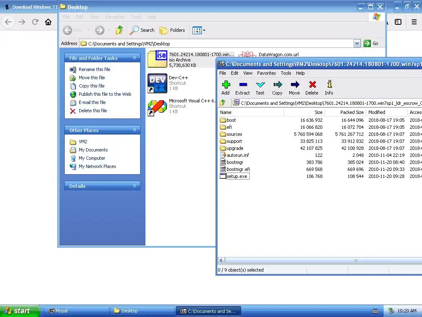This screenshot has width=422, height=317.
Task: Collapse the Other Places panel
Action: point(135,130)
